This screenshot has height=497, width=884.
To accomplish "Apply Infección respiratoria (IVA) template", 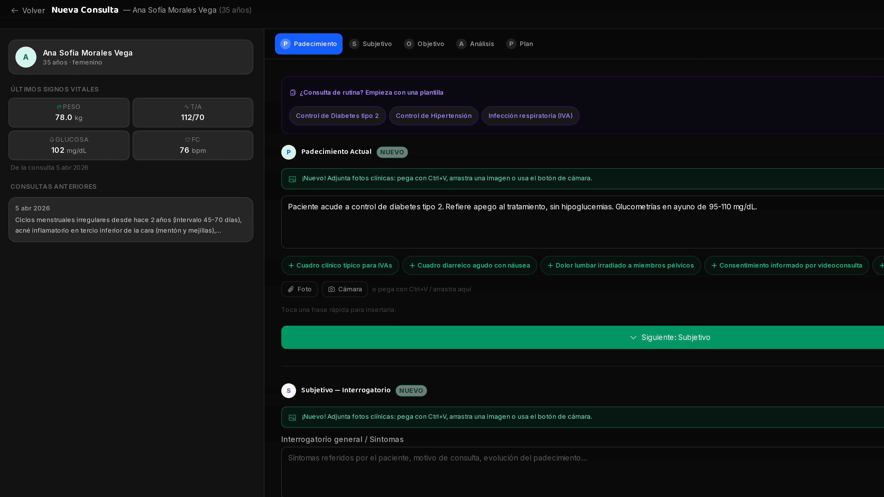I will coord(531,116).
